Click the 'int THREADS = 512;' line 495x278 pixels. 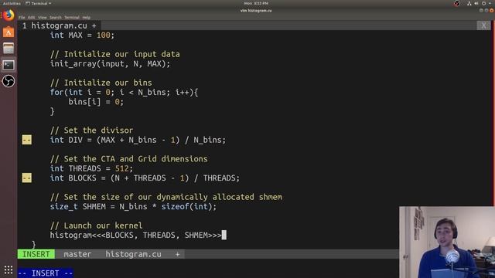tap(91, 168)
